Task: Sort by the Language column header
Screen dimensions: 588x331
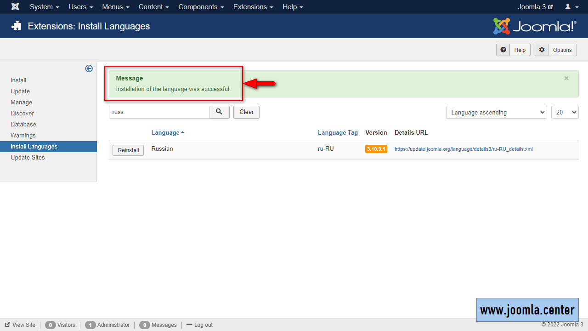Action: (165, 133)
